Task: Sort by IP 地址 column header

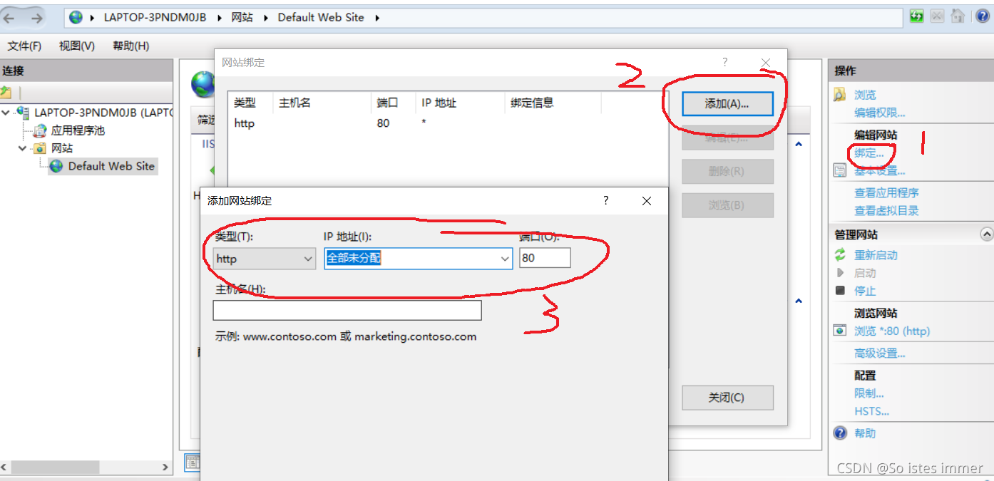Action: point(460,103)
